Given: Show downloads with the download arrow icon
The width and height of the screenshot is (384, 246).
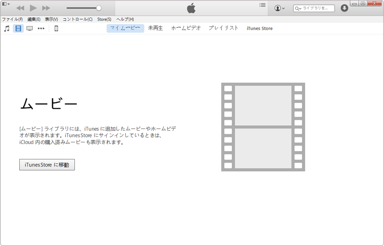Looking at the screenshot, I should (344, 8).
